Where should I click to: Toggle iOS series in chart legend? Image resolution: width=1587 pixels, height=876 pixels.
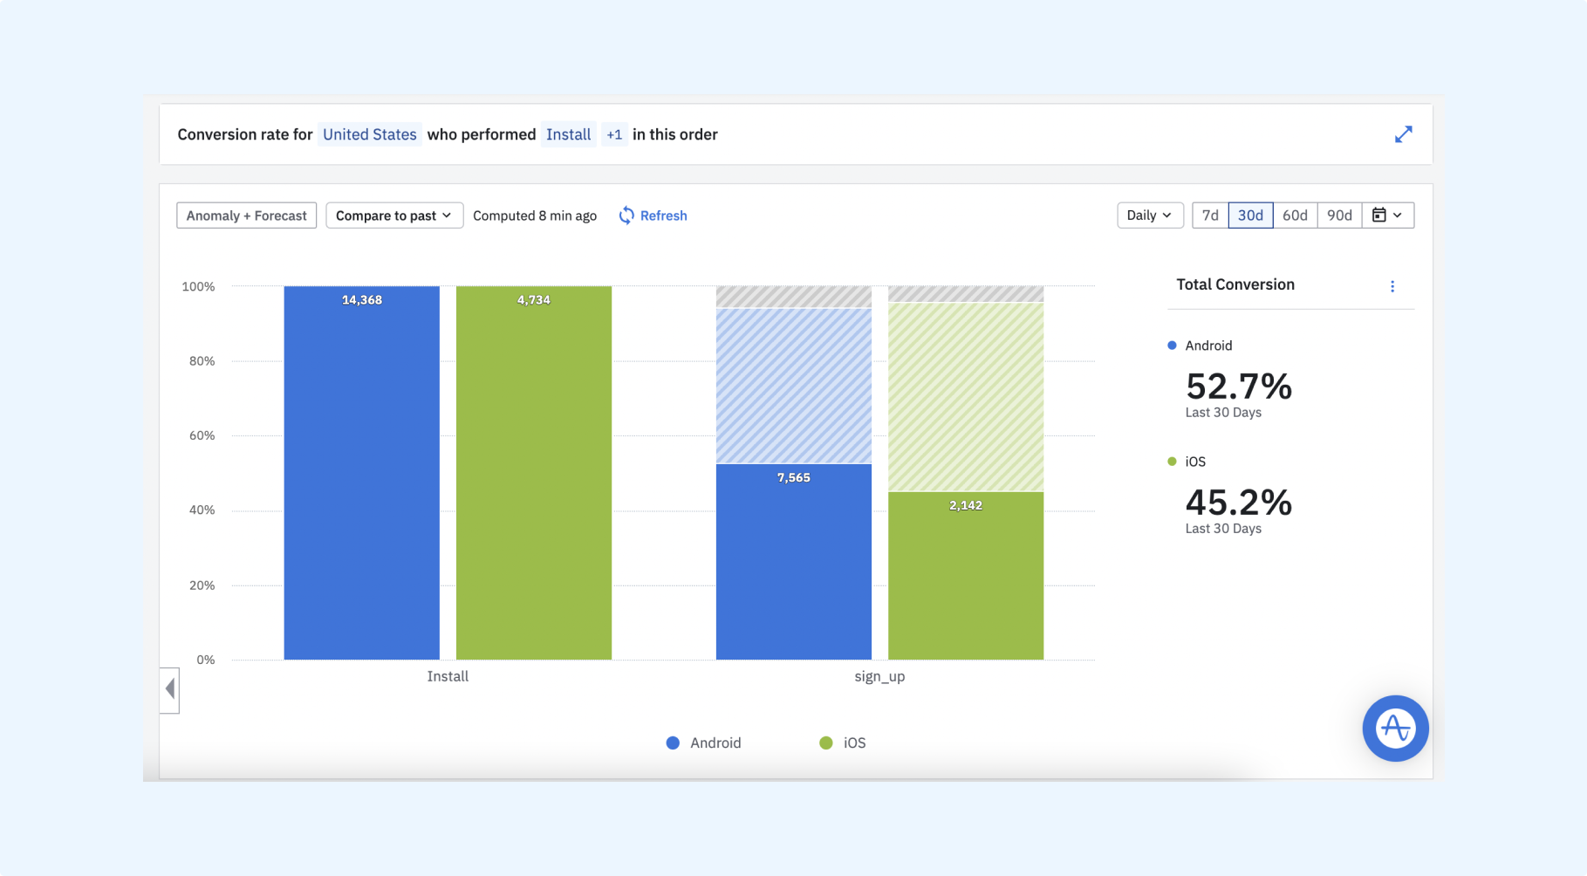point(843,743)
